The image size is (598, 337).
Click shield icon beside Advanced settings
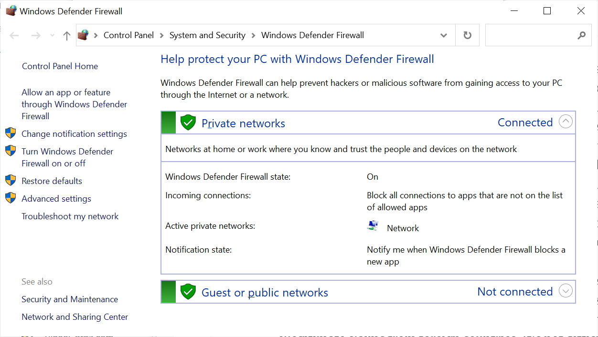tap(11, 198)
